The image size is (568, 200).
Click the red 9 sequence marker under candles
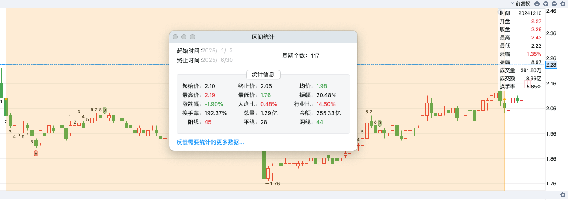pos(36,153)
